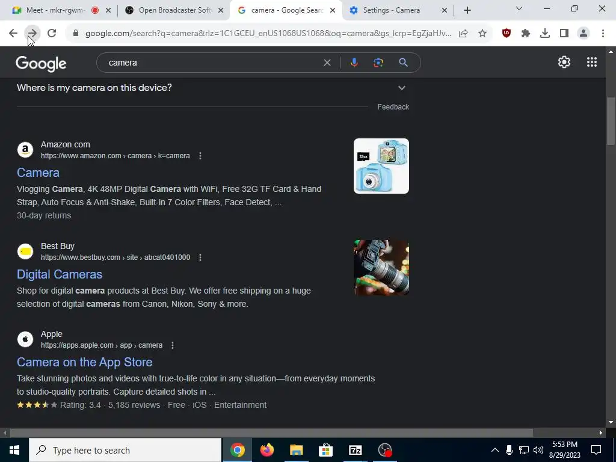
Task: Click the Amazon site favicon
Action: click(x=25, y=150)
